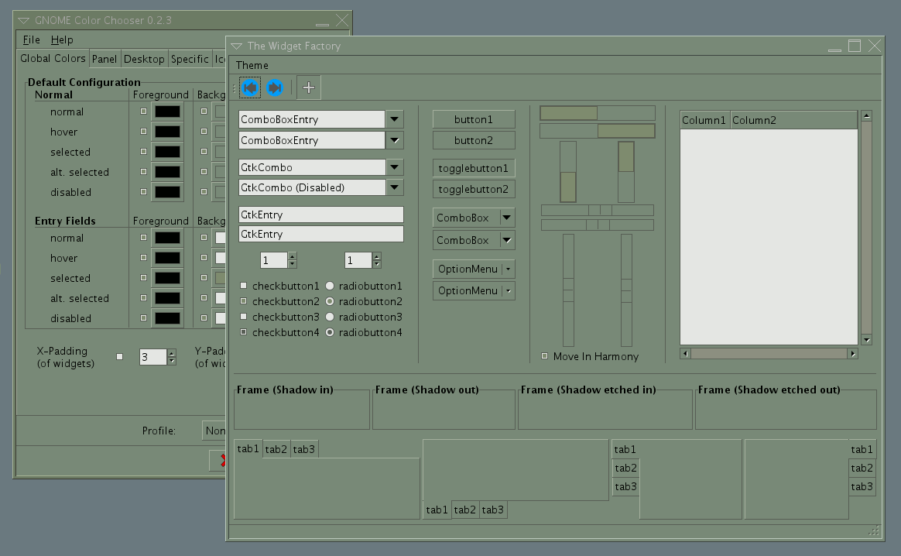Screen dimensions: 901x556
Task: Click the first GtkEntry text field
Action: (320, 215)
